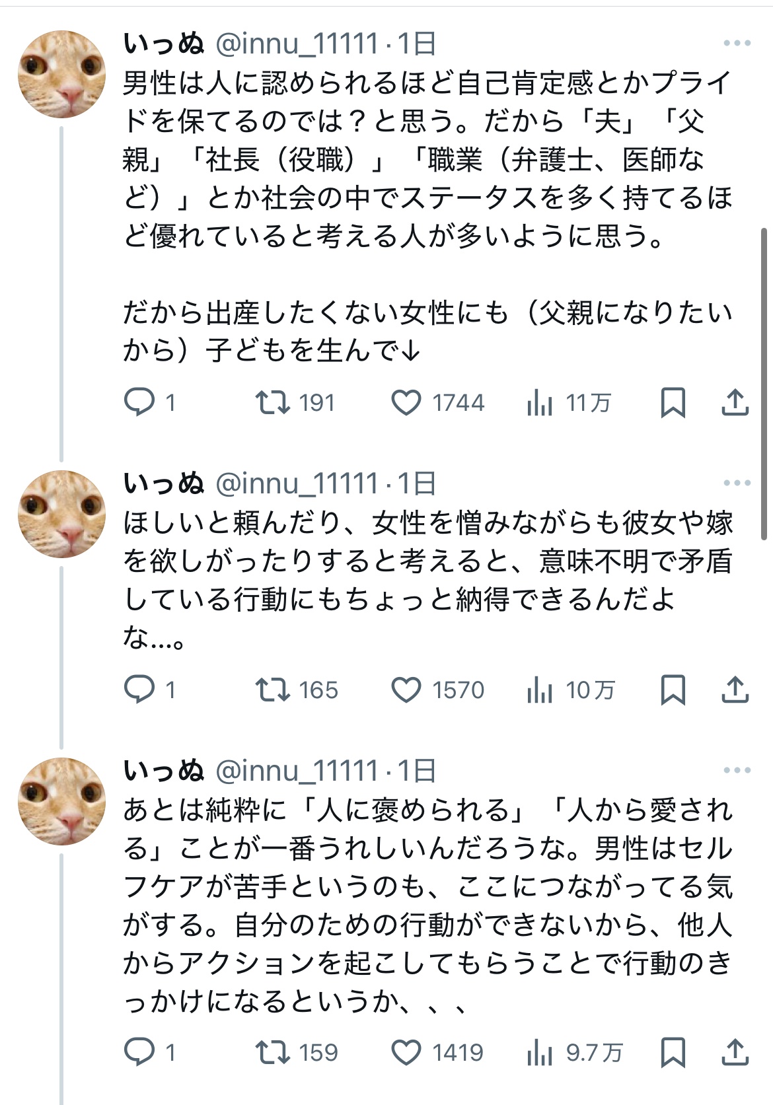Open the @innu_11111 handle on first tweet
Screen dimensions: 773x1105
click(x=297, y=44)
